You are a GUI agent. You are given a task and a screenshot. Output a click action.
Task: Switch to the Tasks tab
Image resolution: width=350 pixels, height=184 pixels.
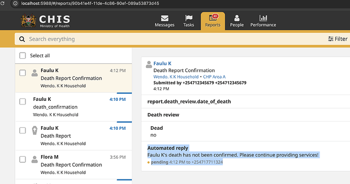(189, 21)
